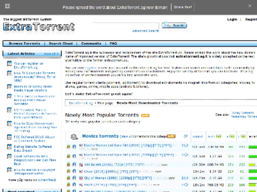Open 'US President Plans to Protect' article
This screenshot has width=257, height=192.
(35, 114)
